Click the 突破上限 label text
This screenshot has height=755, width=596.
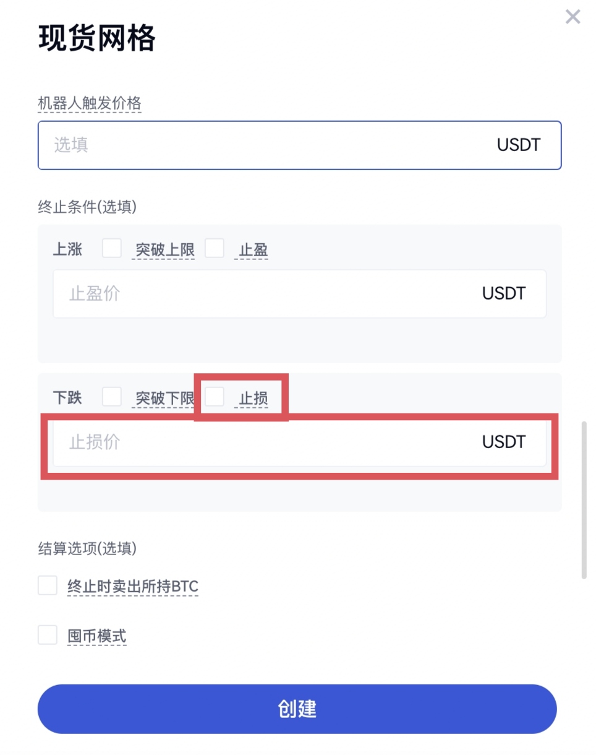point(165,250)
